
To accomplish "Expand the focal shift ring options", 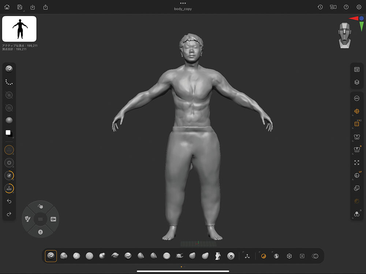I will [x=9, y=163].
